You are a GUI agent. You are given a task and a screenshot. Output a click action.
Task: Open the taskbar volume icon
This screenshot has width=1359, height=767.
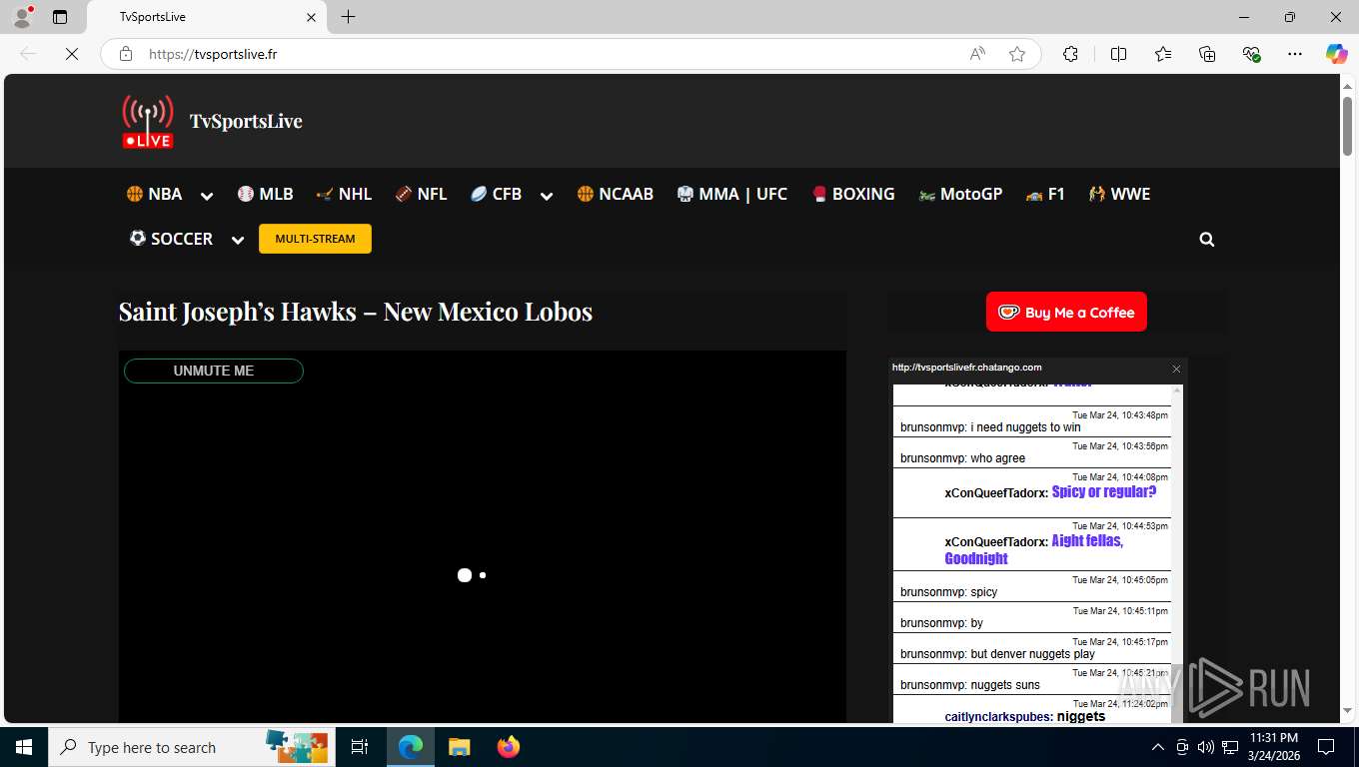point(1206,747)
